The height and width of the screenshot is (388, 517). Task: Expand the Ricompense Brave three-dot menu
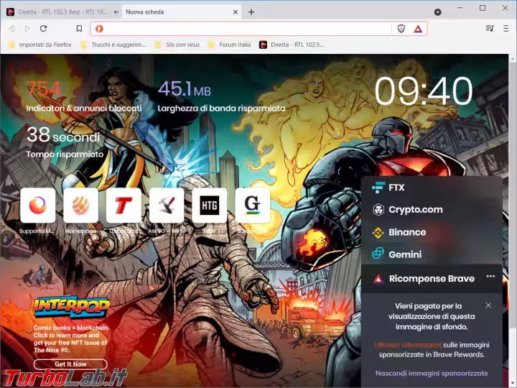coord(490,277)
